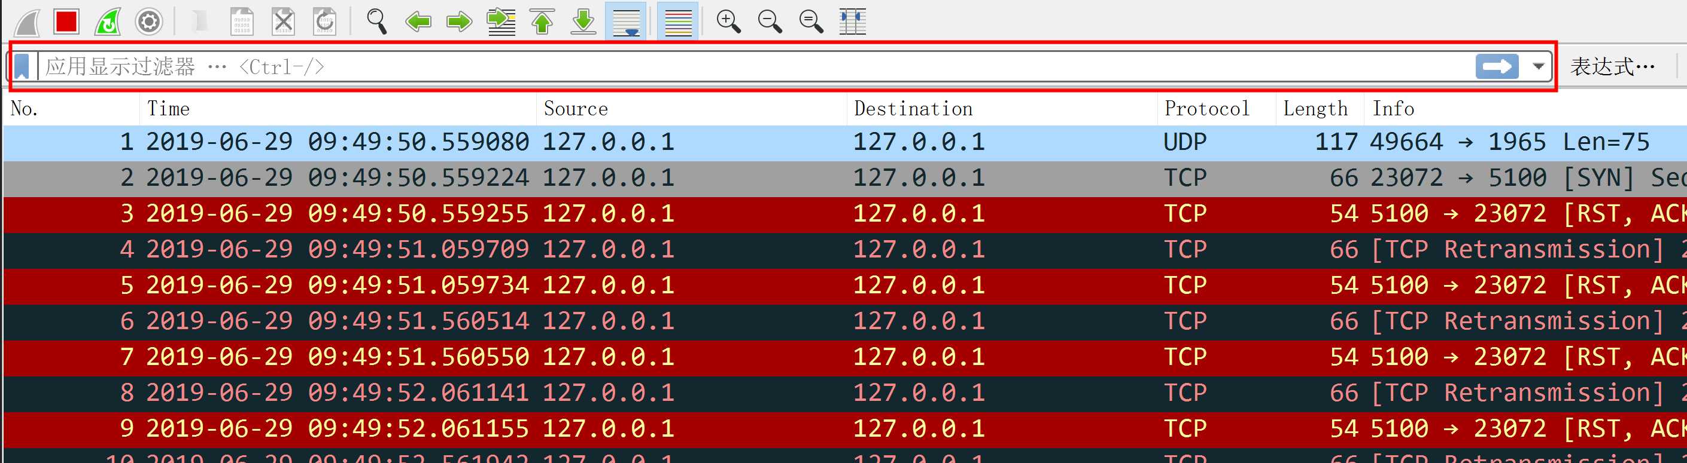The height and width of the screenshot is (463, 1687).
Task: Toggle auto-scroll during live capture
Action: coord(625,22)
